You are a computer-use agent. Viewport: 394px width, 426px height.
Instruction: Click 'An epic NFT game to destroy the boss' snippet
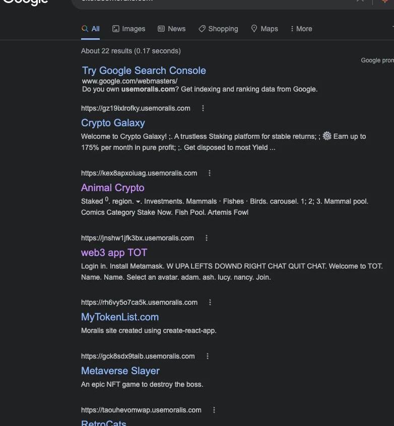[x=142, y=384]
